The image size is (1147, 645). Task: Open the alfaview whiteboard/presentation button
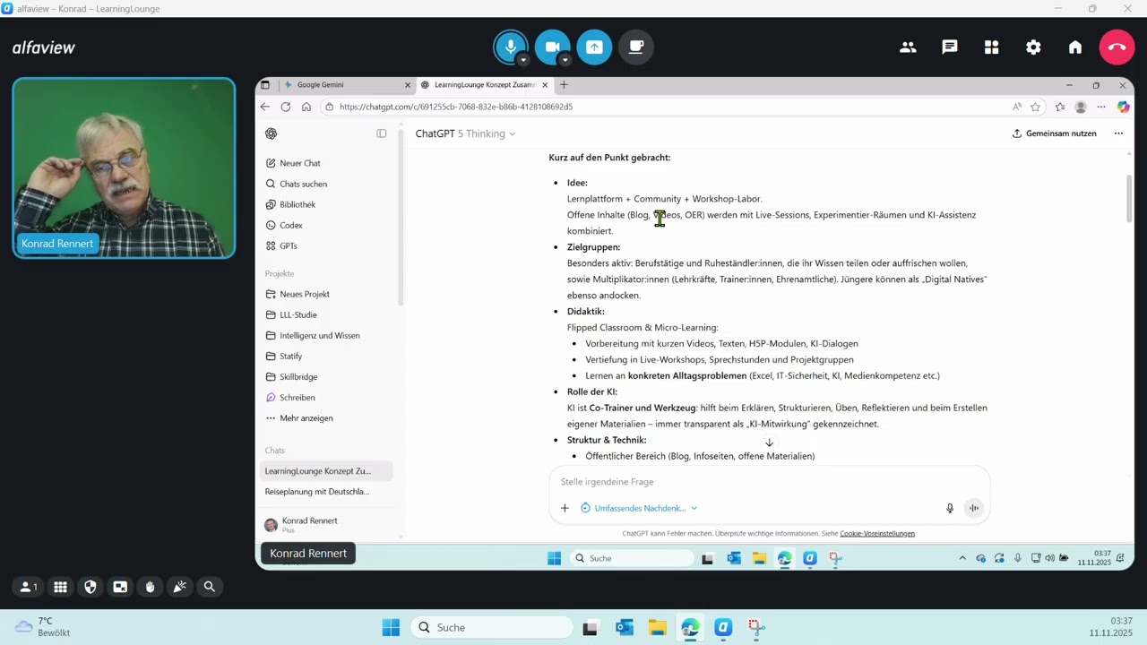coord(636,47)
